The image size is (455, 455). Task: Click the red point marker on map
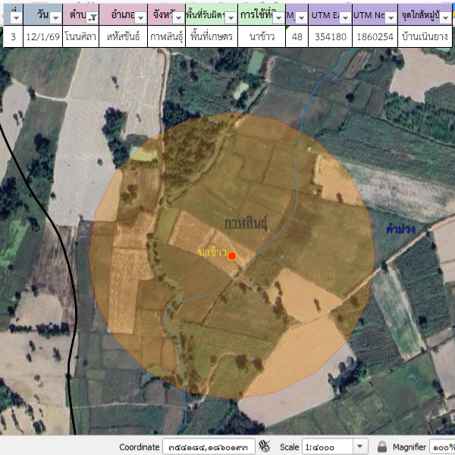[232, 256]
